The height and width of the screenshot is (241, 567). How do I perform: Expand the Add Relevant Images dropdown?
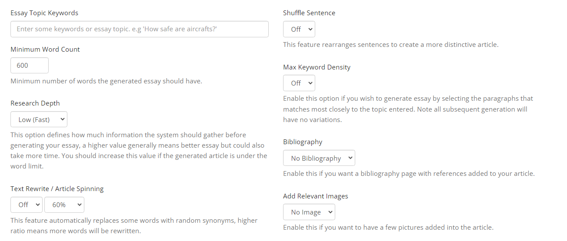(x=309, y=212)
